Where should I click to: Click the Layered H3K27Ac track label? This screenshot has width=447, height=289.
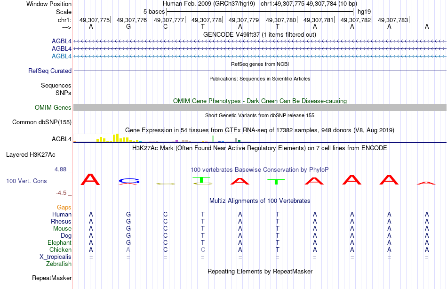31,155
